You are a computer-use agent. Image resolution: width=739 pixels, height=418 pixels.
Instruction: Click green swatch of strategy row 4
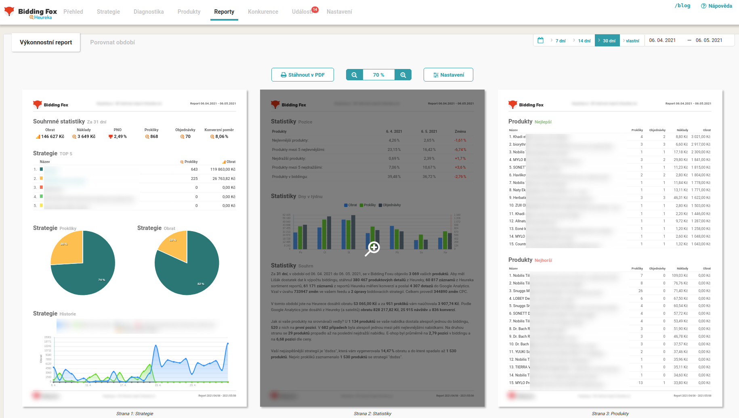41,196
